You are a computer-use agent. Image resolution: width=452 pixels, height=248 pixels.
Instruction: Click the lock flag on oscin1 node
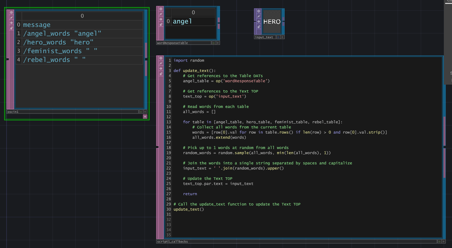coord(11,28)
